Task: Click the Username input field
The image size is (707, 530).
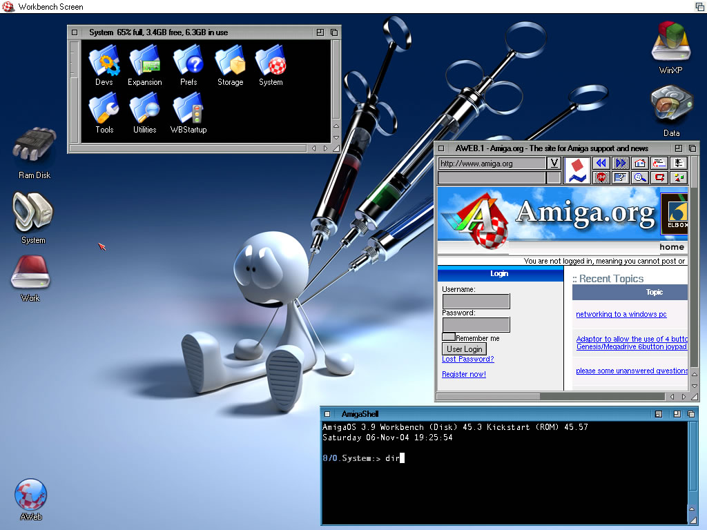Action: [476, 301]
